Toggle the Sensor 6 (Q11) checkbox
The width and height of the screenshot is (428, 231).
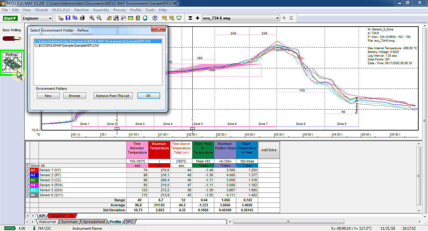28,195
